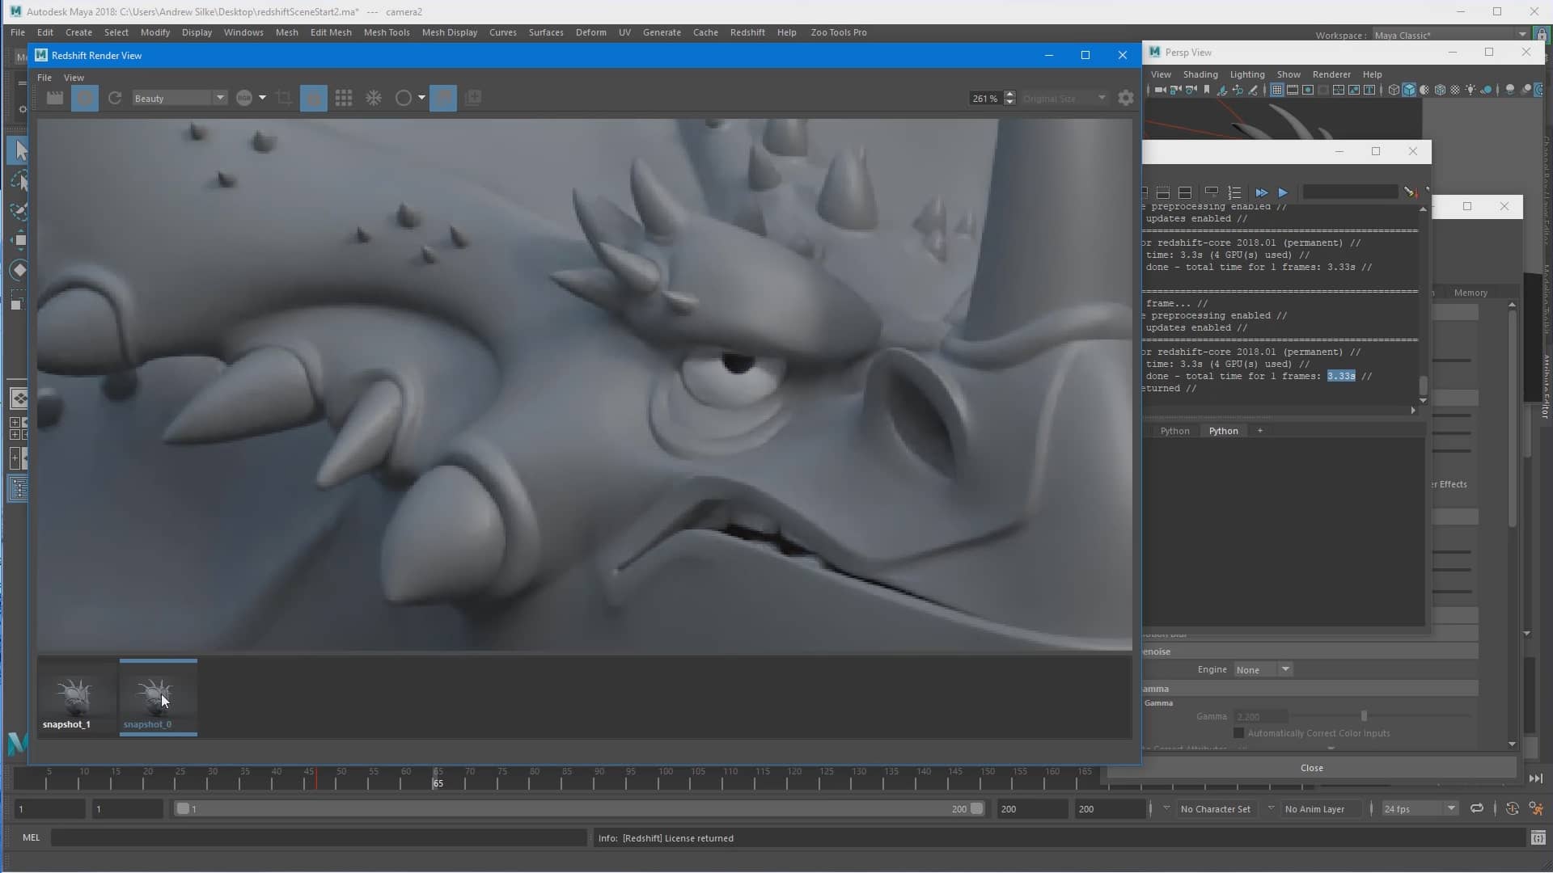1553x873 pixels.
Task: Enable Automatically Correct Color Inputs
Action: (1239, 733)
